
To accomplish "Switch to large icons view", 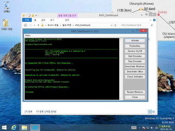I will tap(154, 112).
